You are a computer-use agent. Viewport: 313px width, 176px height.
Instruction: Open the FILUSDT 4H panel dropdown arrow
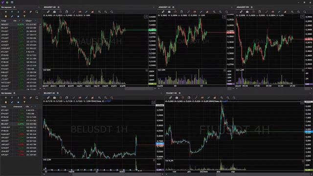(310, 93)
